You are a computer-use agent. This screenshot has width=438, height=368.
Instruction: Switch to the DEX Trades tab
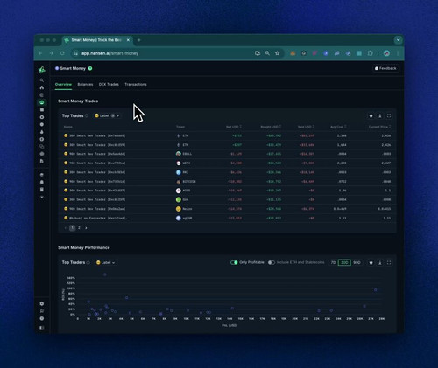(x=109, y=84)
